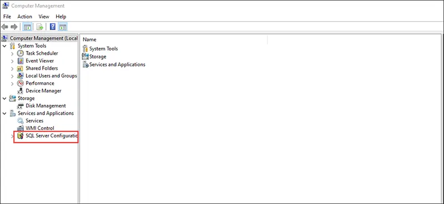Expand the Local Users and Groups node
The height and width of the screenshot is (204, 444).
[12, 76]
